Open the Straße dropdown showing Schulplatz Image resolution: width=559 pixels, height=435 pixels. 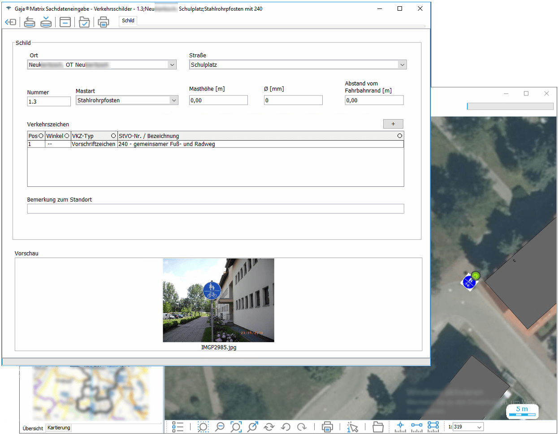pyautogui.click(x=402, y=65)
